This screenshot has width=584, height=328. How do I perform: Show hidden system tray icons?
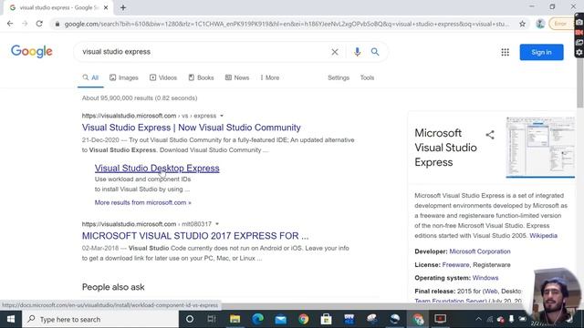point(478,319)
